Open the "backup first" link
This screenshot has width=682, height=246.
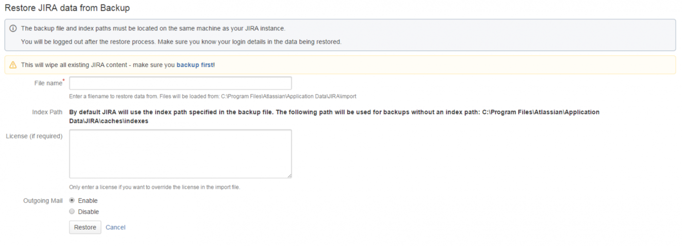[x=194, y=65]
